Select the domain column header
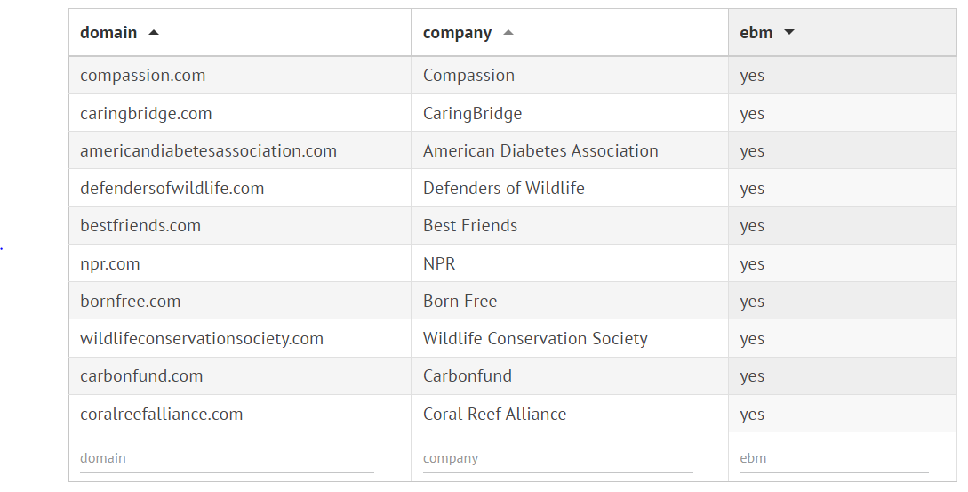 (x=108, y=33)
